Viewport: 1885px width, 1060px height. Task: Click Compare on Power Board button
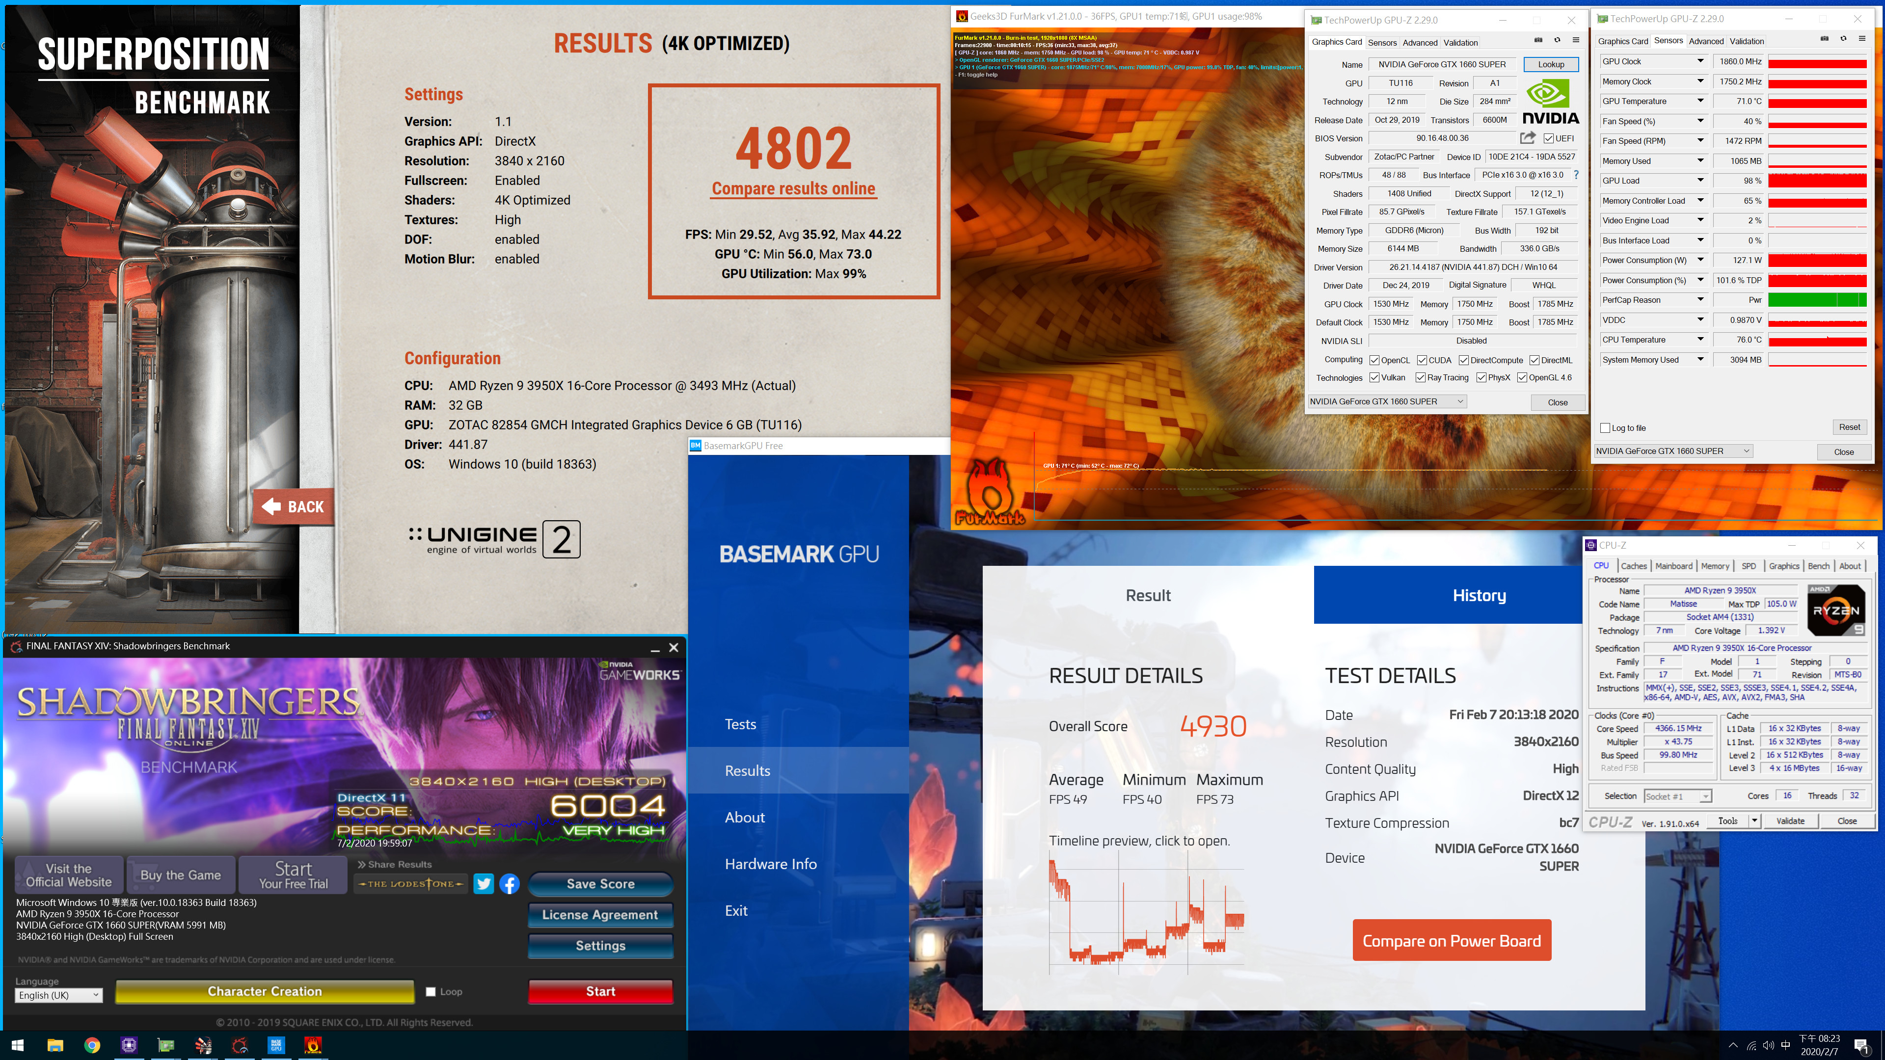pos(1452,941)
